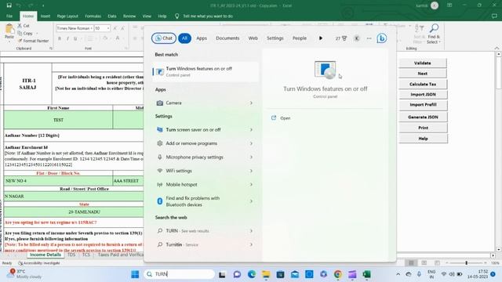The height and width of the screenshot is (282, 502).
Task: Click Generate JSON button
Action: tap(423, 117)
